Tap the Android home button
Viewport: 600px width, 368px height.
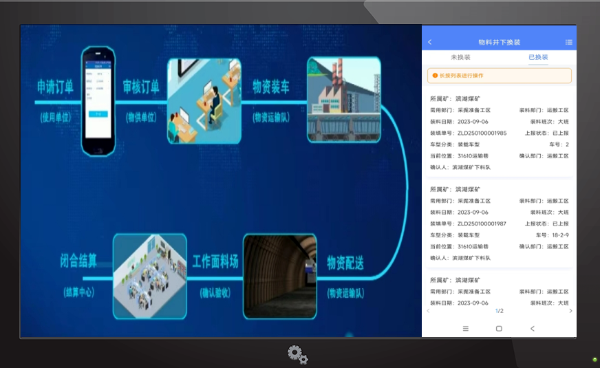tap(499, 329)
